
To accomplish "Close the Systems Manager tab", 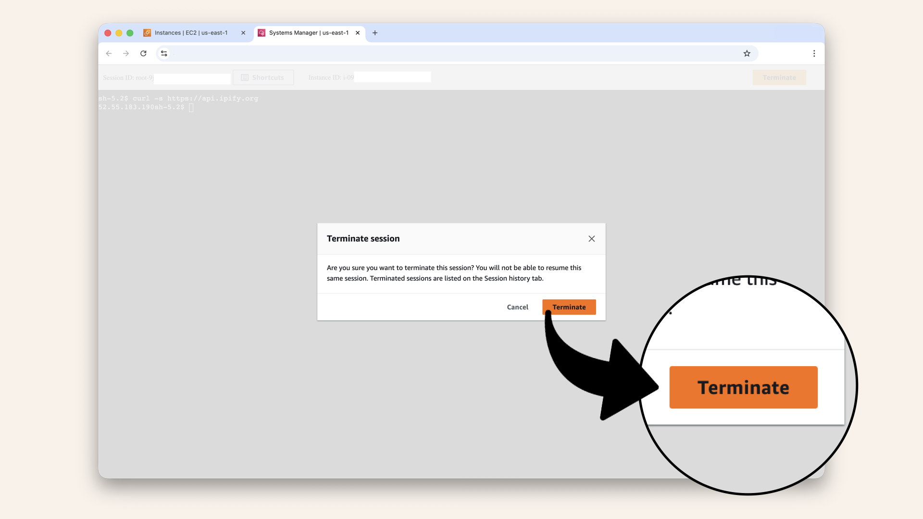I will click(x=358, y=33).
